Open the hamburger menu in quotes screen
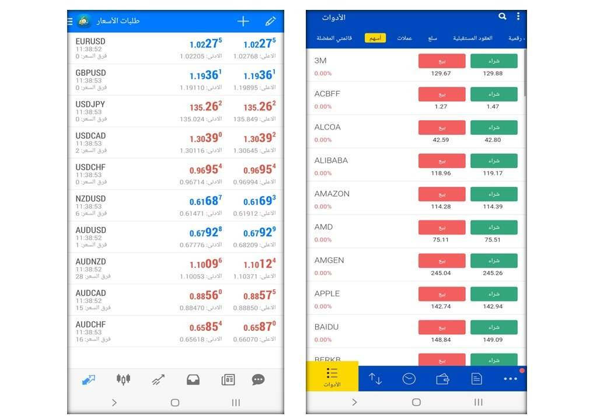The height and width of the screenshot is (420, 607). (x=70, y=21)
